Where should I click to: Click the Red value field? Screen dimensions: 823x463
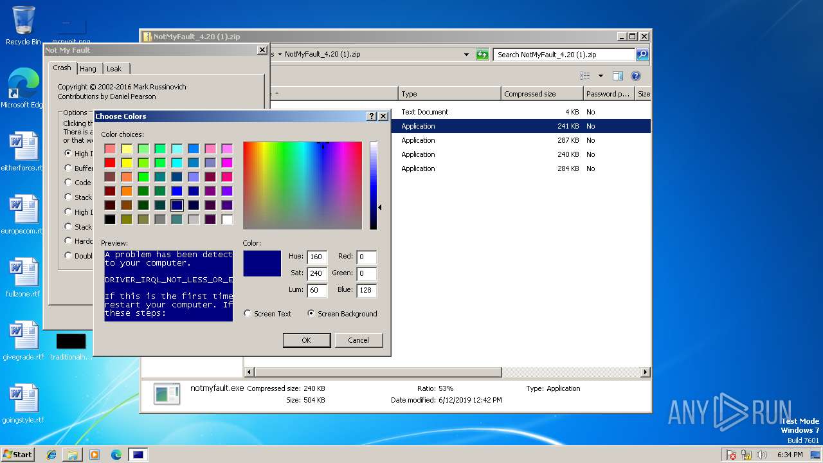[x=366, y=257]
